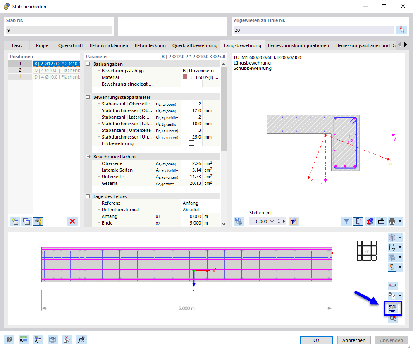Open the Querschnitt tab

(x=71, y=45)
